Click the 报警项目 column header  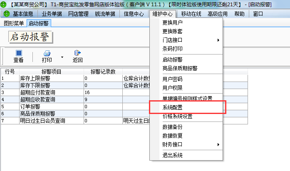click(x=52, y=72)
